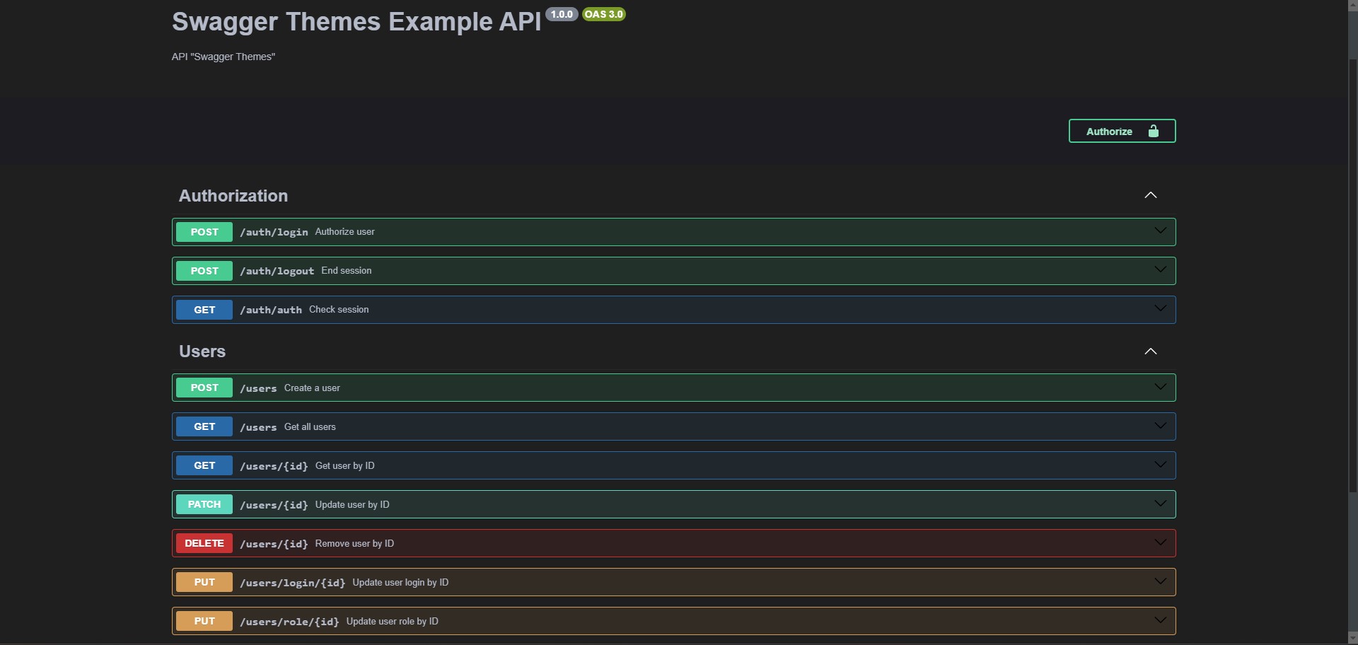The height and width of the screenshot is (645, 1358).
Task: Click the 'Authorize user' description
Action: (345, 231)
